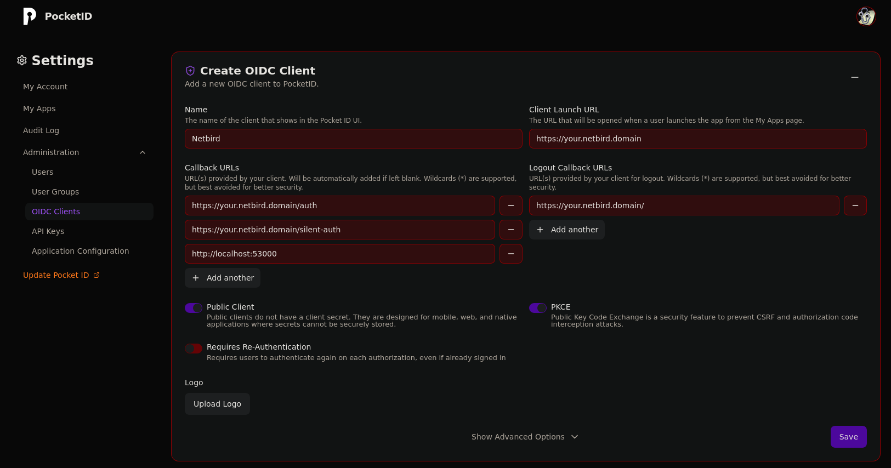The height and width of the screenshot is (468, 891).
Task: Remove the logout callback URL entry
Action: click(x=855, y=206)
